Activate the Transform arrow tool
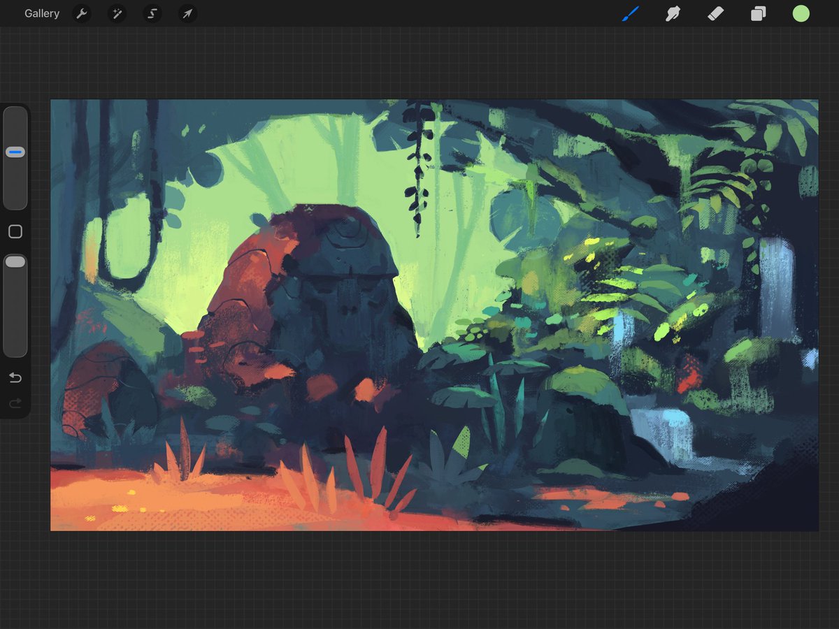Image resolution: width=839 pixels, height=629 pixels. pyautogui.click(x=187, y=13)
